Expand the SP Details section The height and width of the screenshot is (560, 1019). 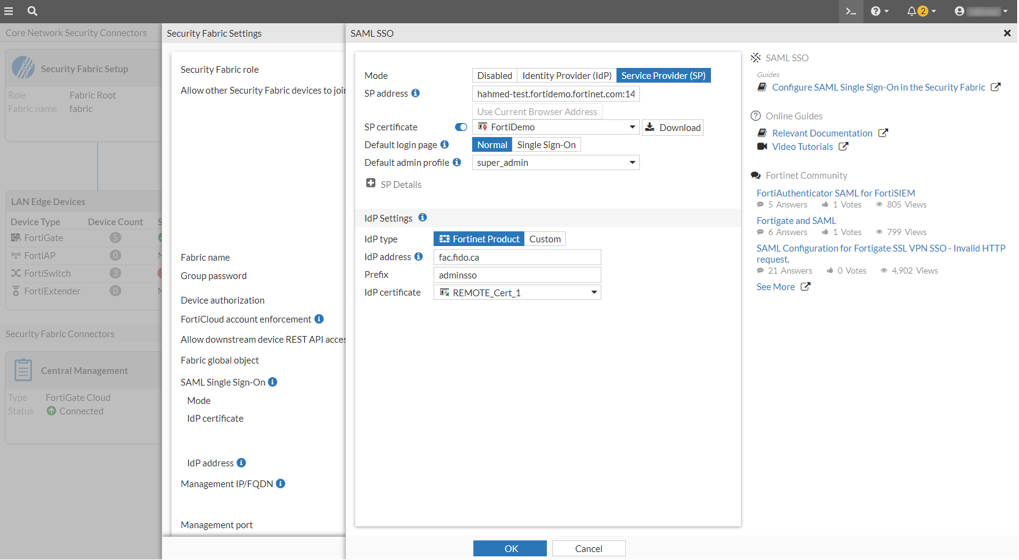[371, 183]
